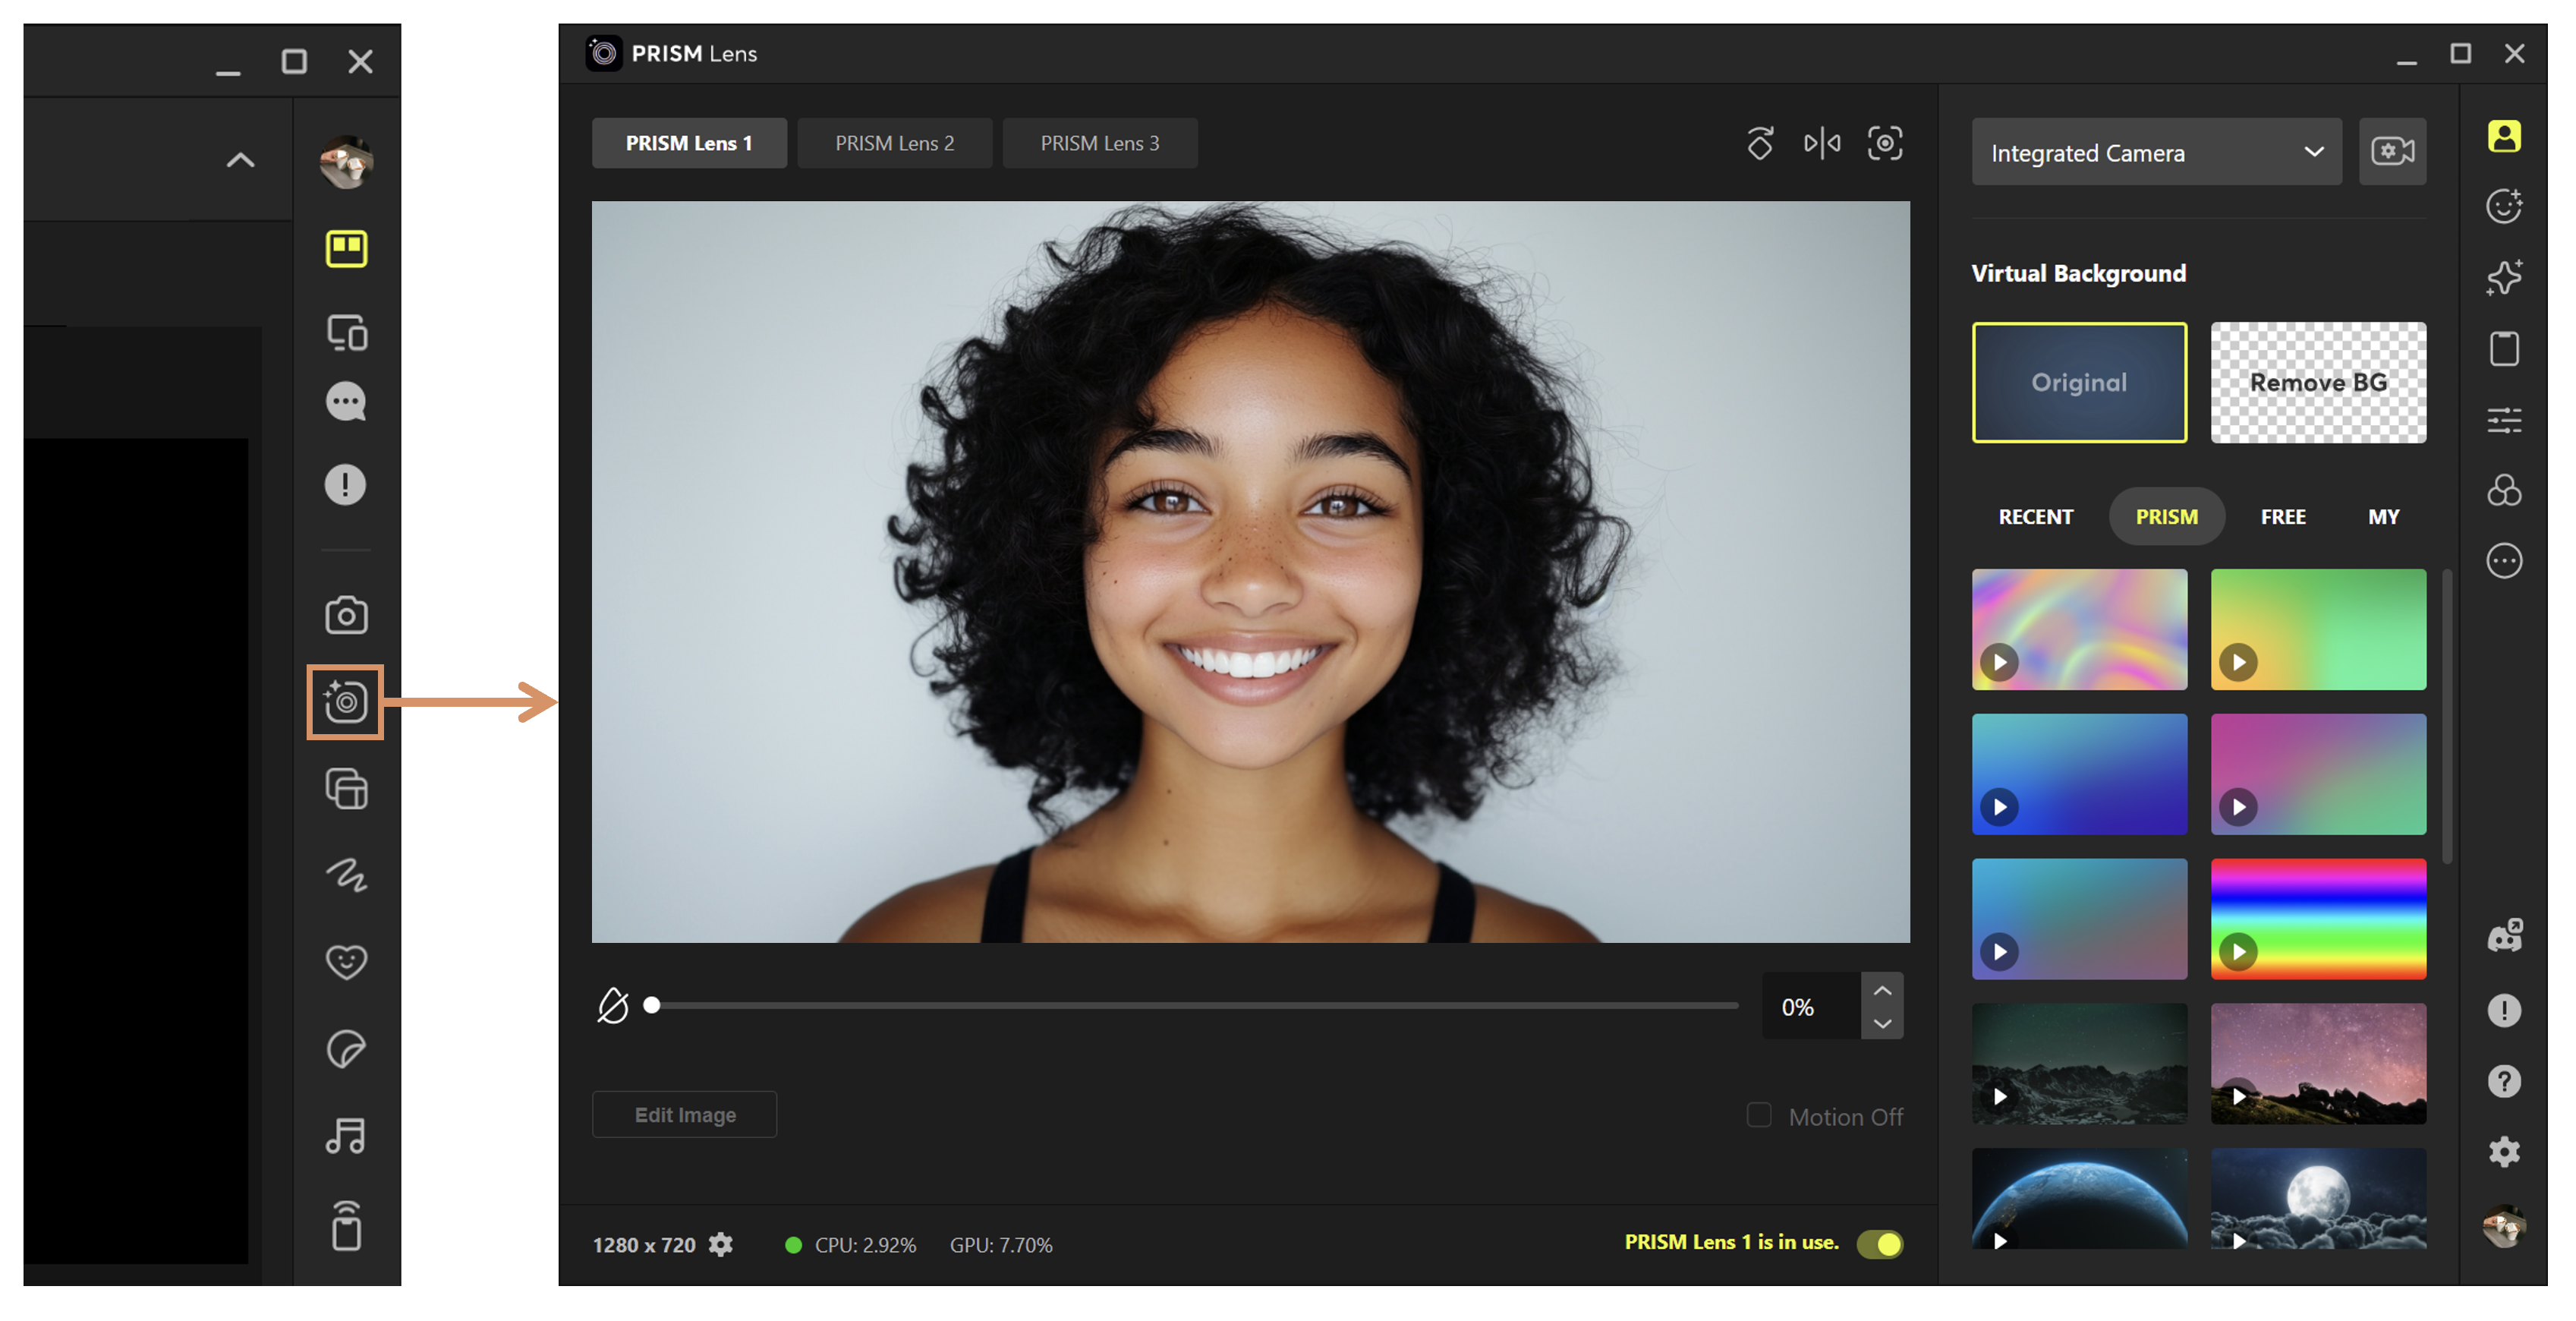The image size is (2576, 1321).
Task: Choose the blue to purple gradient background
Action: coord(2079,774)
